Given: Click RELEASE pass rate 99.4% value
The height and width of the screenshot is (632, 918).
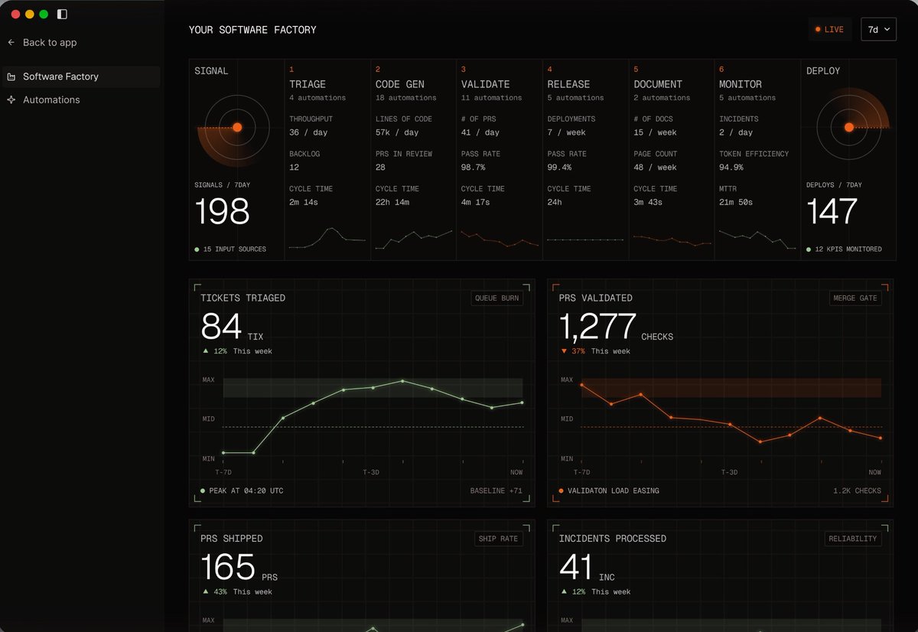Looking at the screenshot, I should pyautogui.click(x=560, y=167).
